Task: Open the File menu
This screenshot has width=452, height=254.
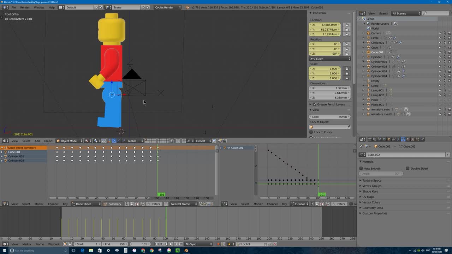Action: point(13,7)
